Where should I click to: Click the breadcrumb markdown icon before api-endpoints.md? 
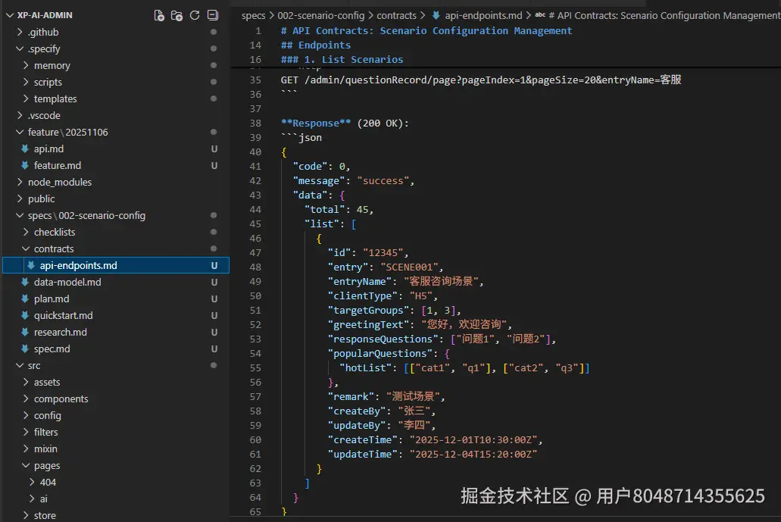coord(436,15)
